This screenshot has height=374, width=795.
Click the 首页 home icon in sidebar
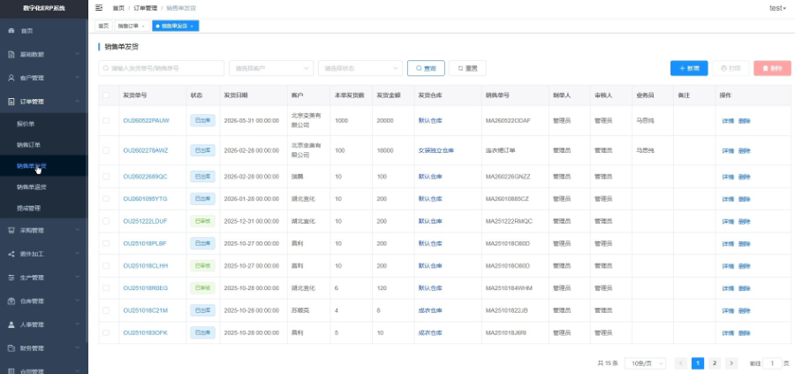[x=11, y=31]
